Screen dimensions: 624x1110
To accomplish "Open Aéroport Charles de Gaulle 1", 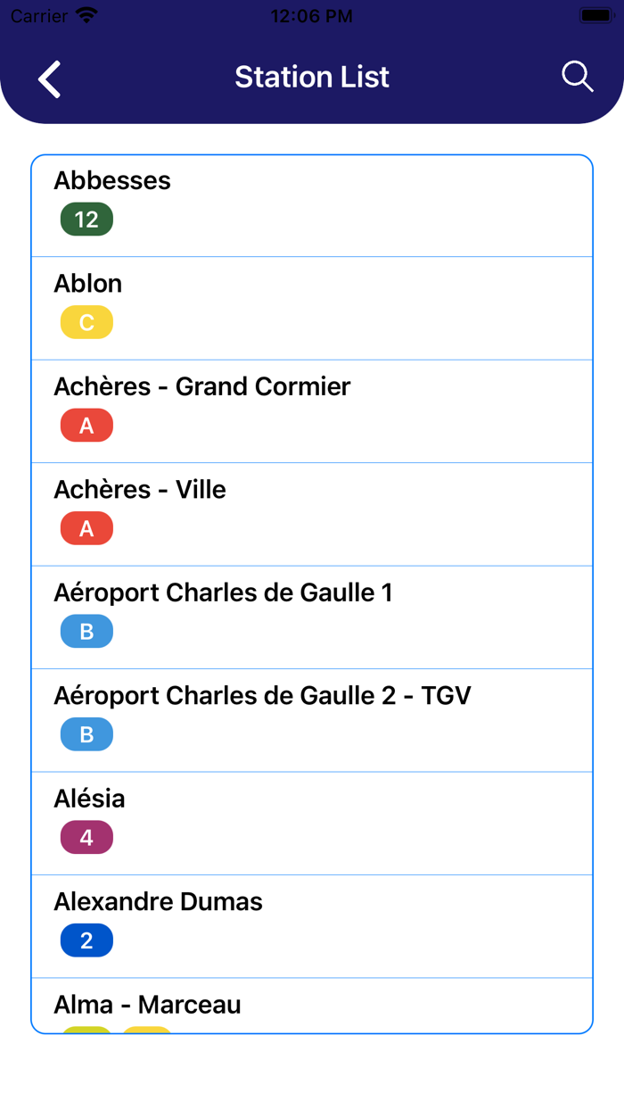I will [x=223, y=592].
